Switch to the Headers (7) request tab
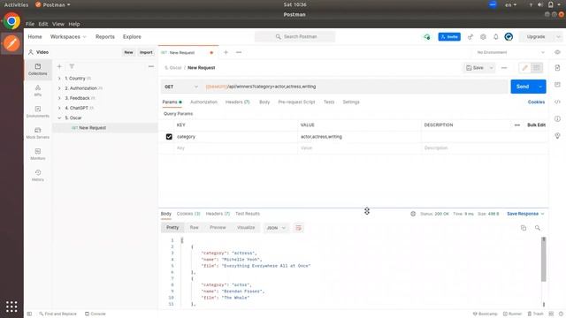The image size is (566, 318). pyautogui.click(x=238, y=102)
